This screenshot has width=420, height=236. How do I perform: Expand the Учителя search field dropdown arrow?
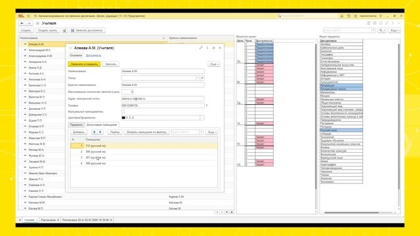[x=373, y=31]
